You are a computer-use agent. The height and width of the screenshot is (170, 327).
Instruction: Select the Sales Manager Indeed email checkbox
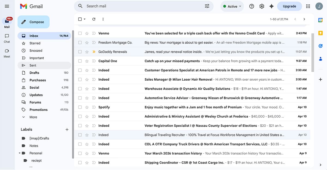tap(80, 80)
